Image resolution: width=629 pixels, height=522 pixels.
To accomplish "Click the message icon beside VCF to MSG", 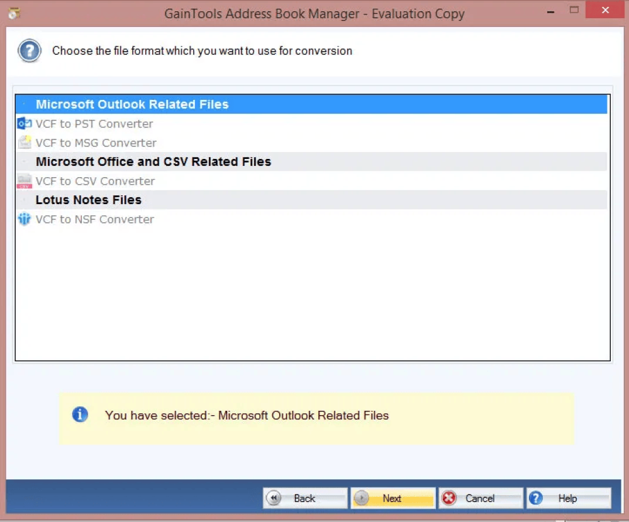I will 24,143.
